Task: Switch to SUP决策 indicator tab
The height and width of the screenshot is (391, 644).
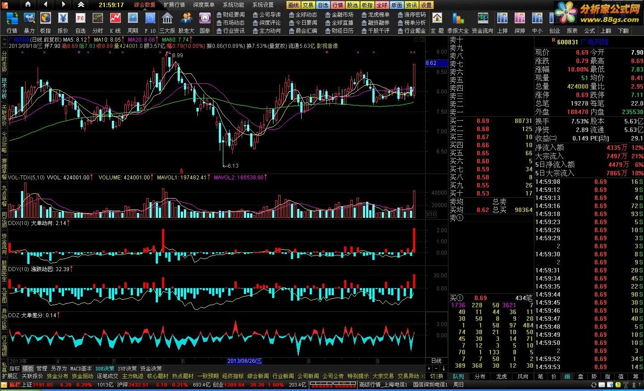Action: tap(127, 369)
